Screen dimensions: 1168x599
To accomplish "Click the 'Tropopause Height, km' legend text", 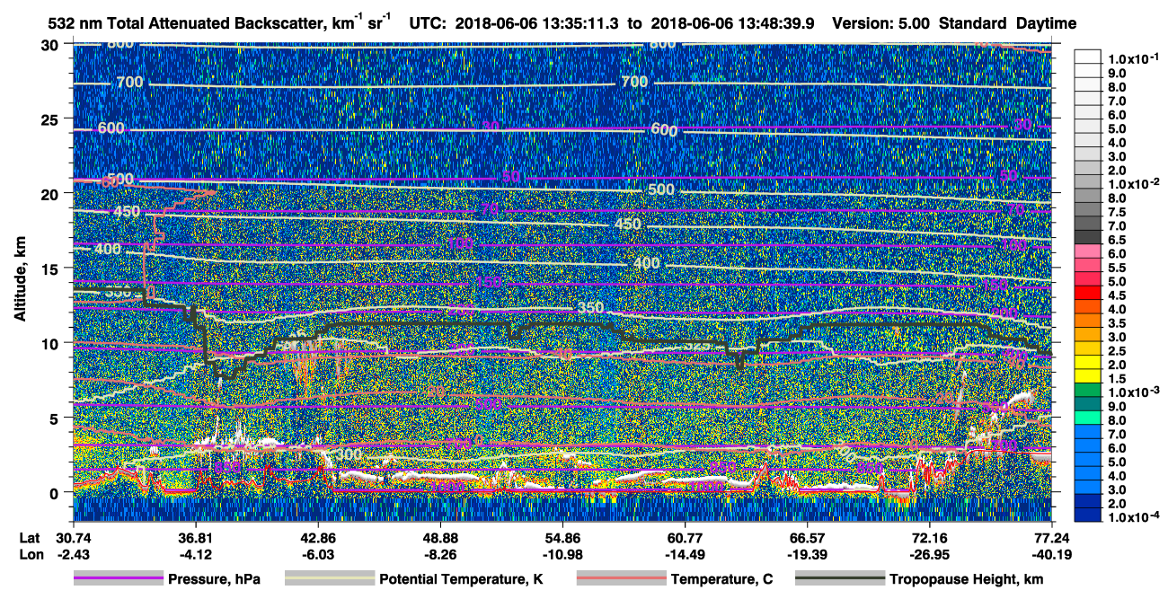I will pos(967,579).
